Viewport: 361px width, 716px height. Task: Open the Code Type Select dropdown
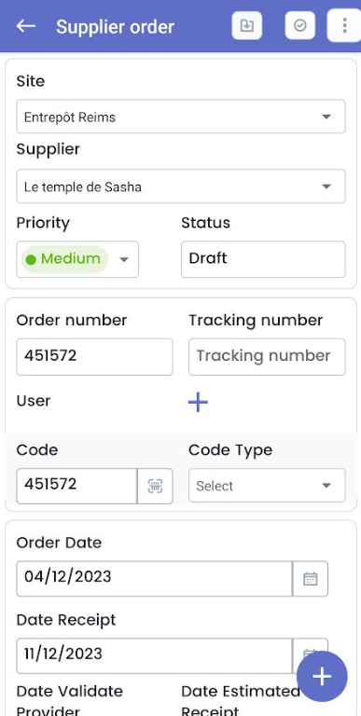(267, 486)
